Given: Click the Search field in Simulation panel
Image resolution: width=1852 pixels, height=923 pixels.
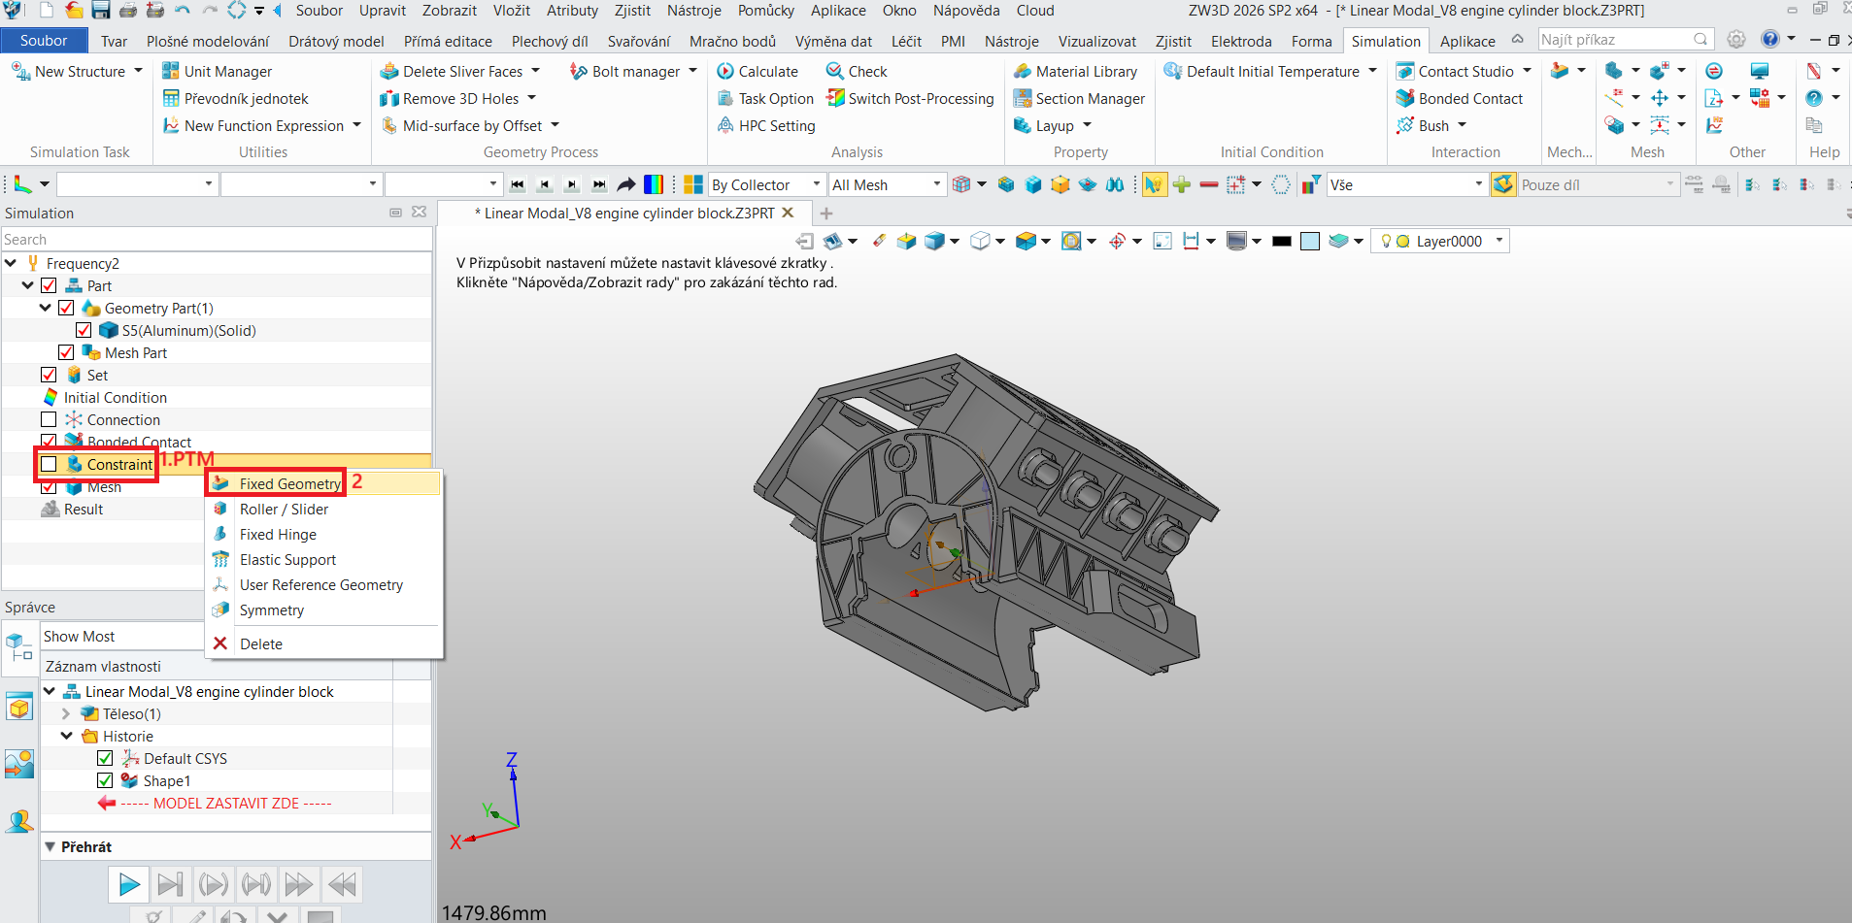Looking at the screenshot, I should (217, 239).
